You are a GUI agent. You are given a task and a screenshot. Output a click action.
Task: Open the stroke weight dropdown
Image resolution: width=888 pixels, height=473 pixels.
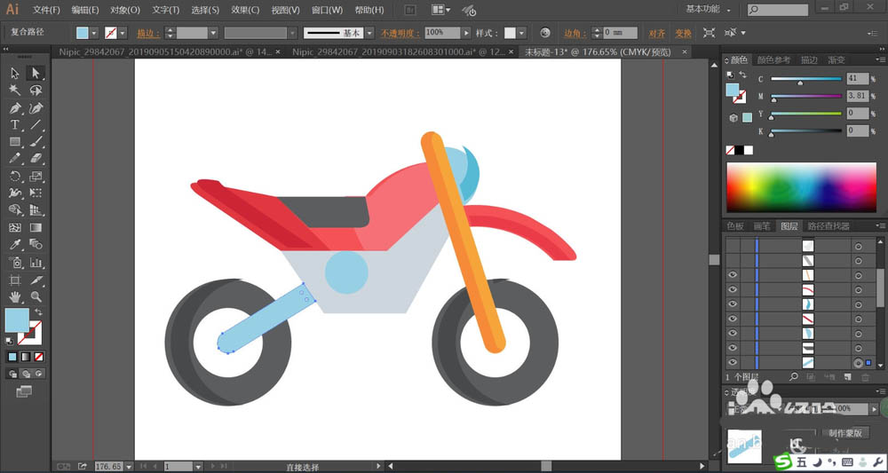pos(213,33)
